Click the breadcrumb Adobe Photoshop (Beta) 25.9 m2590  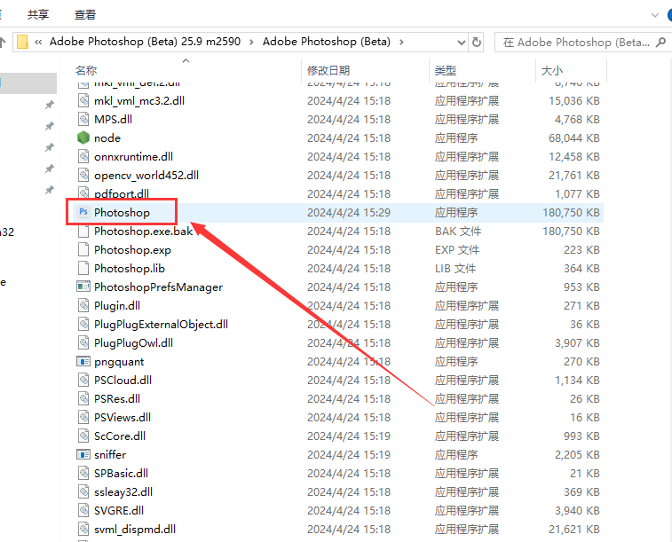coord(145,42)
